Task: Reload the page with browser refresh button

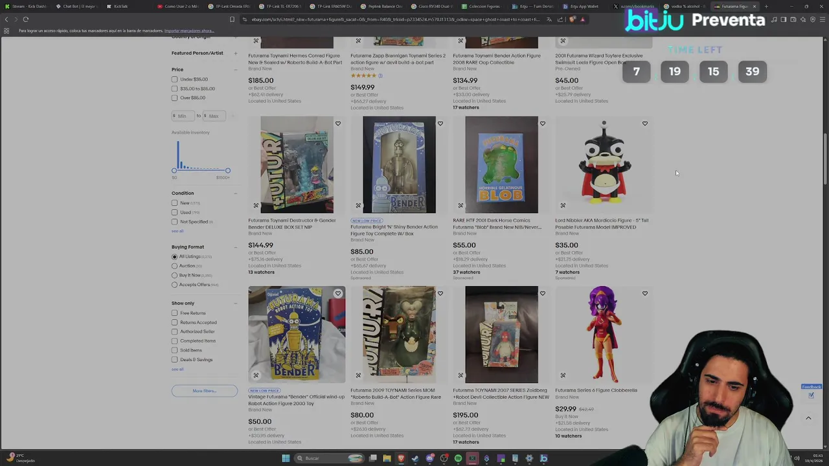Action: point(26,19)
